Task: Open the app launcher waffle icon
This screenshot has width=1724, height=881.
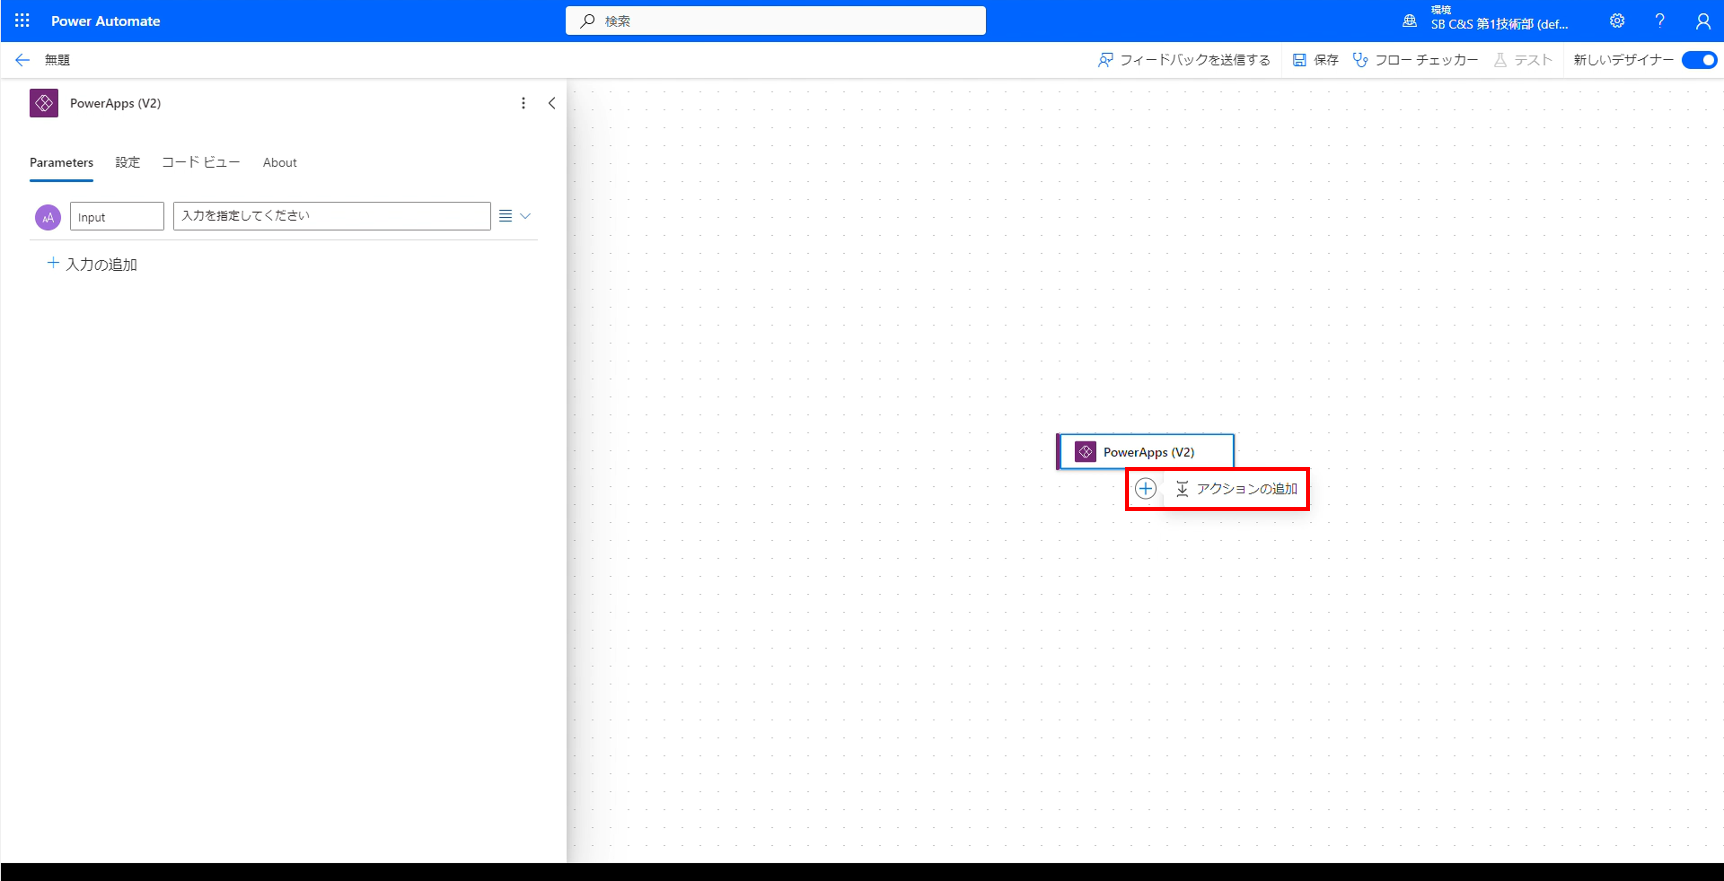Action: (x=22, y=21)
